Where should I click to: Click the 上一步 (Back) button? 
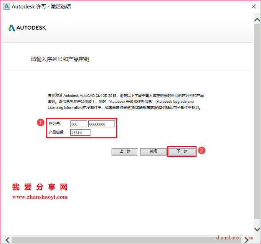coord(125,152)
